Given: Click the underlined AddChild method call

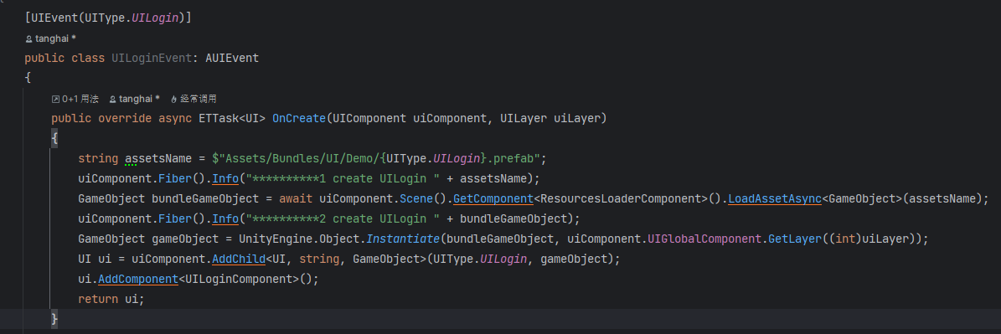Looking at the screenshot, I should tap(238, 259).
